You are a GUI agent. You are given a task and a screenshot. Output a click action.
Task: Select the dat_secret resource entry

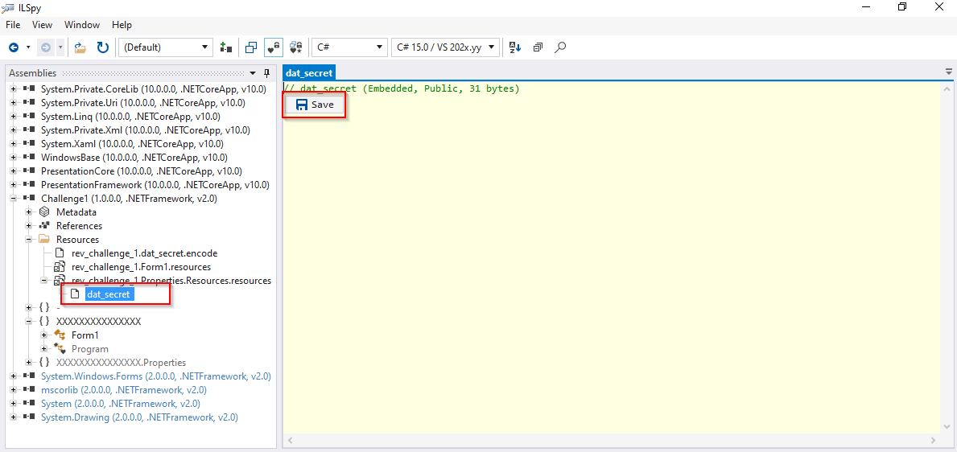(109, 294)
